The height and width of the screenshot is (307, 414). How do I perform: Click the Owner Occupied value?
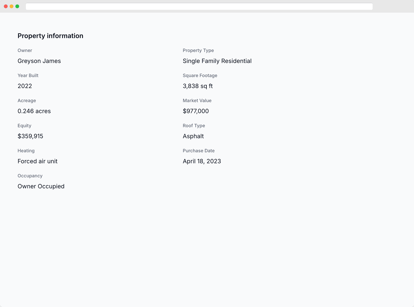[41, 186]
